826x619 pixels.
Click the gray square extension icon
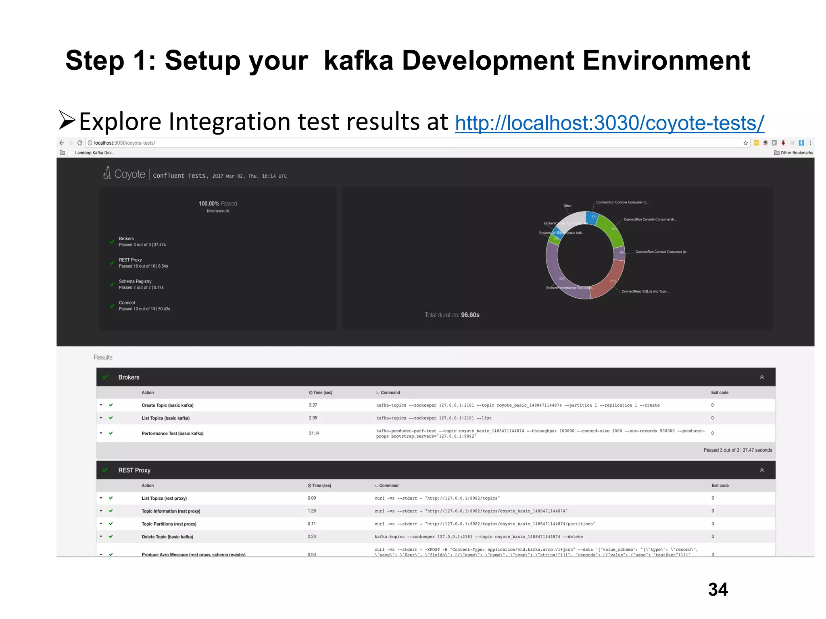click(x=774, y=143)
